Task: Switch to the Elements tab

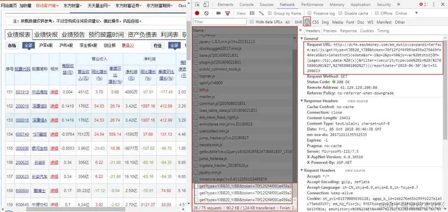Action: tap(226, 5)
